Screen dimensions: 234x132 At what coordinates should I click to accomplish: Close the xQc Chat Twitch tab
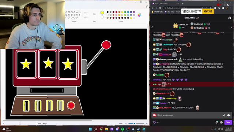tap(178, 4)
